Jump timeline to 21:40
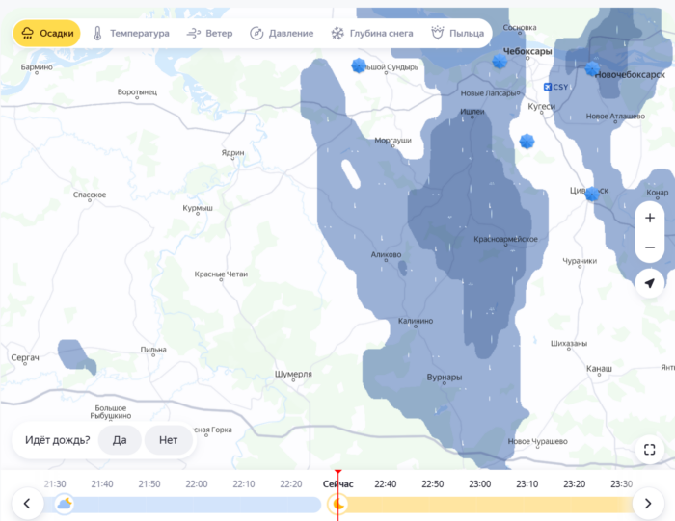The image size is (675, 521). tap(102, 484)
